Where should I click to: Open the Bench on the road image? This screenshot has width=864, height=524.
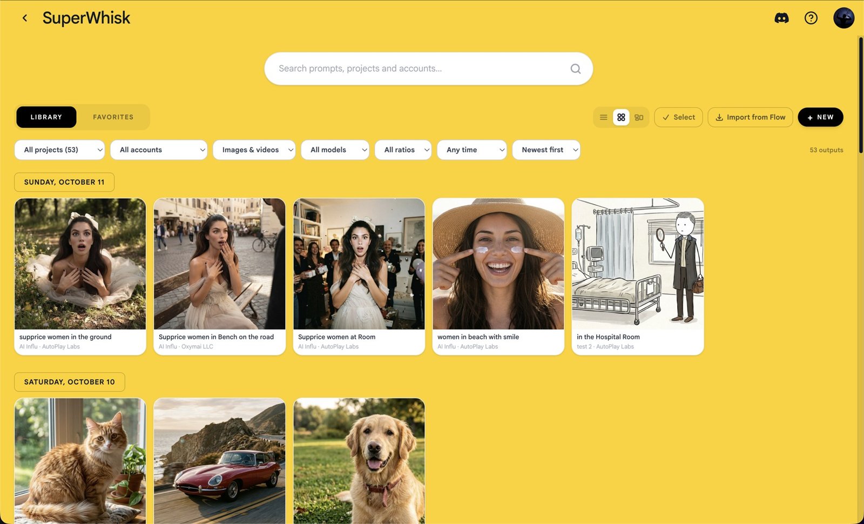click(219, 264)
